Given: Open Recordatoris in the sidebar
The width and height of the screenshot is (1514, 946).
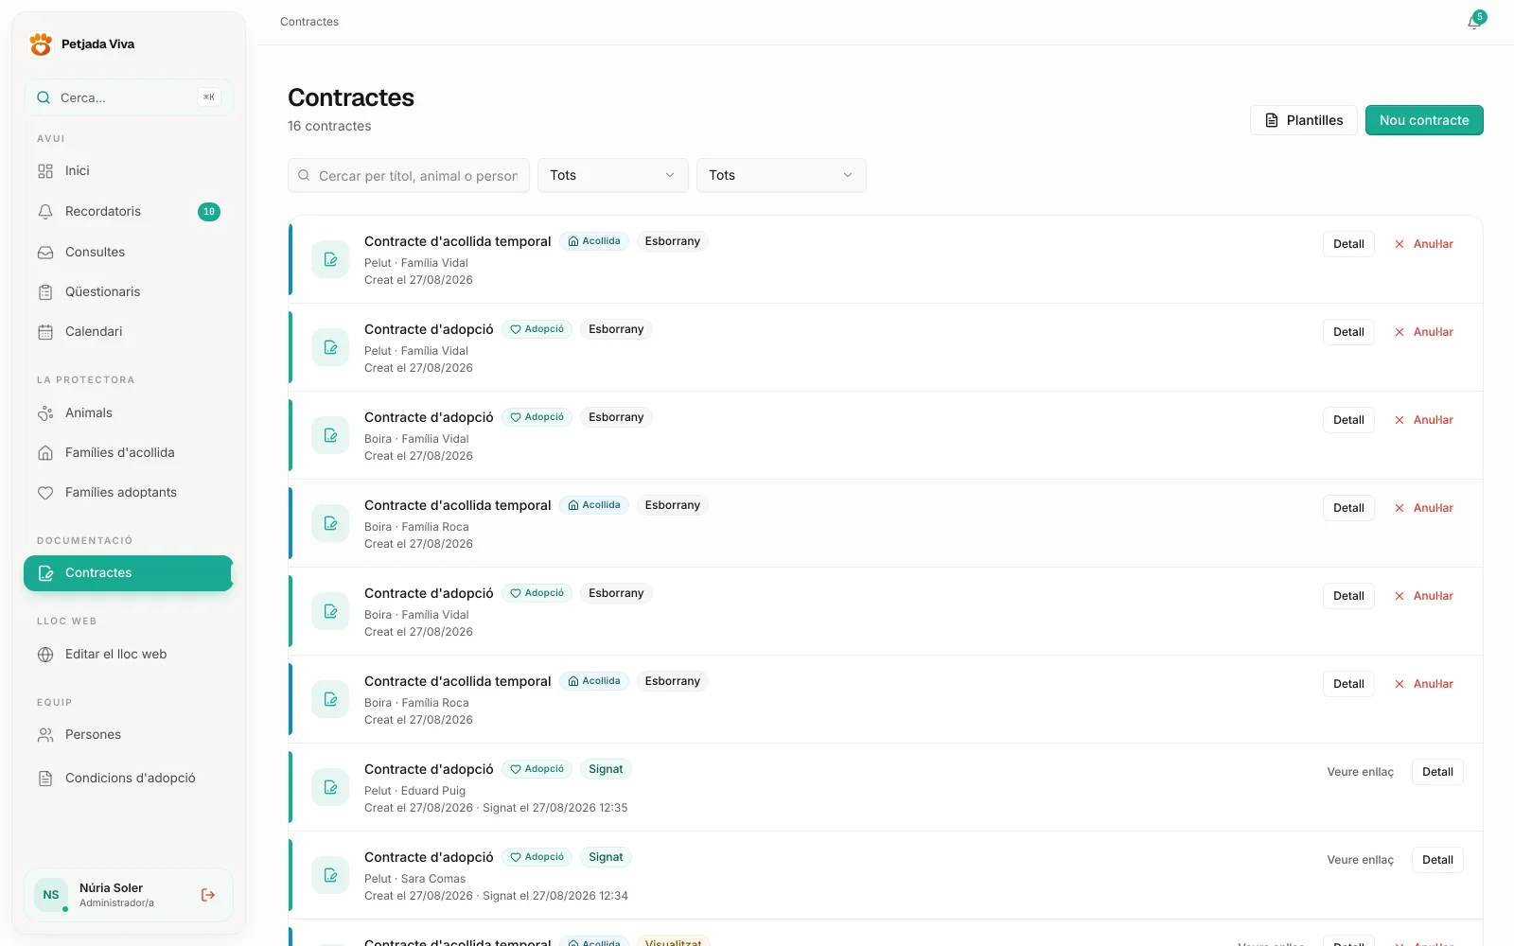Looking at the screenshot, I should (x=129, y=212).
